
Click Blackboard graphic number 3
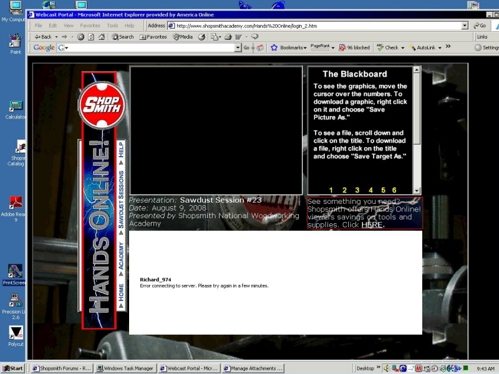(357, 190)
